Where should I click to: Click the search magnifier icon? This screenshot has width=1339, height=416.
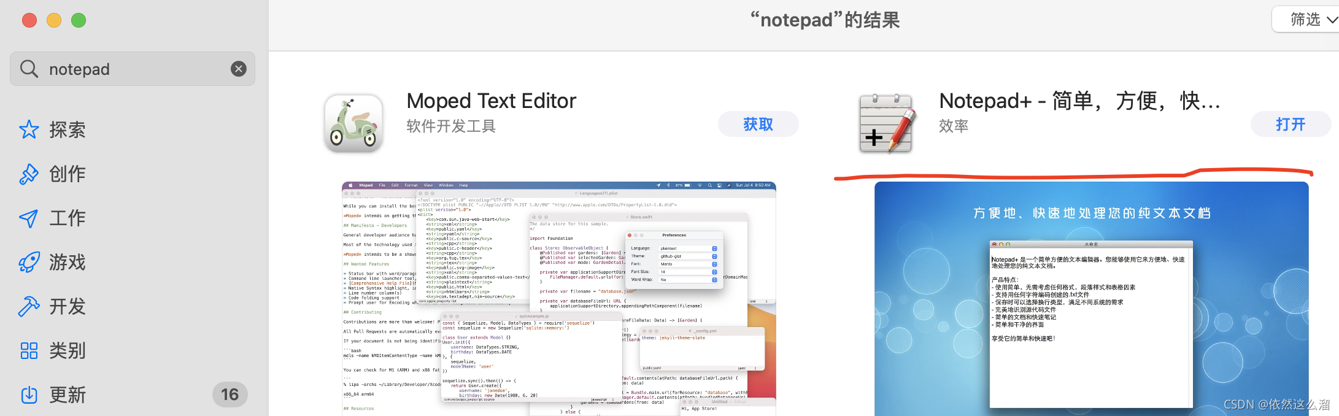point(29,69)
